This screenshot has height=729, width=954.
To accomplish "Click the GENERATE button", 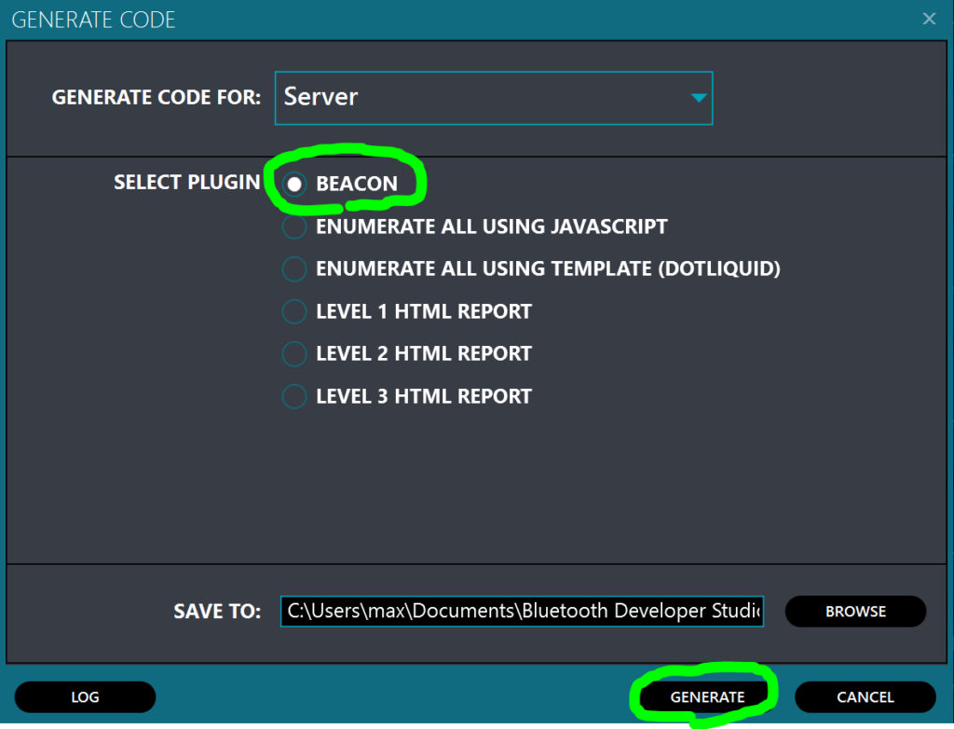I will 707,696.
